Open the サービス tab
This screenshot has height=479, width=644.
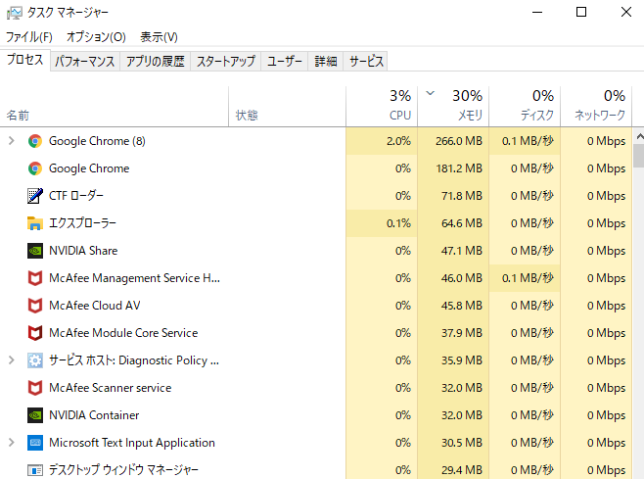[365, 62]
